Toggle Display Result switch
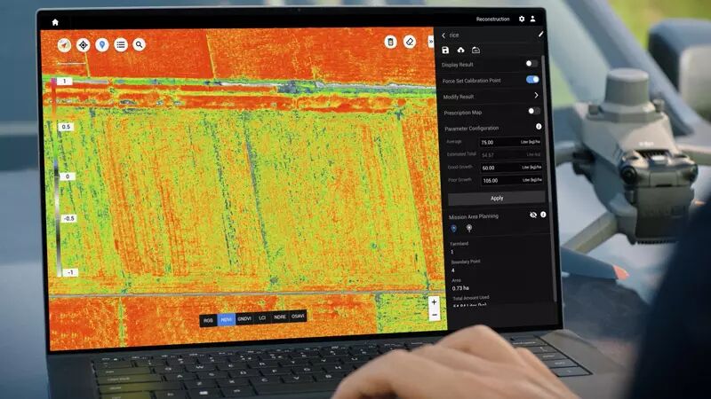Image resolution: width=711 pixels, height=399 pixels. click(531, 63)
